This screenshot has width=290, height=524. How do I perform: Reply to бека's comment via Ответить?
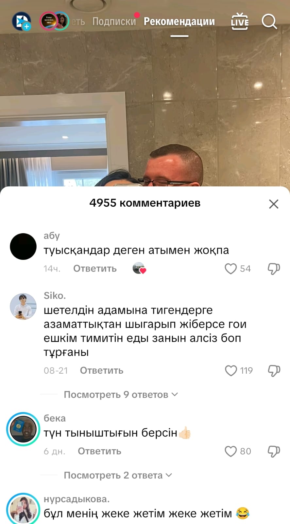coord(99,451)
